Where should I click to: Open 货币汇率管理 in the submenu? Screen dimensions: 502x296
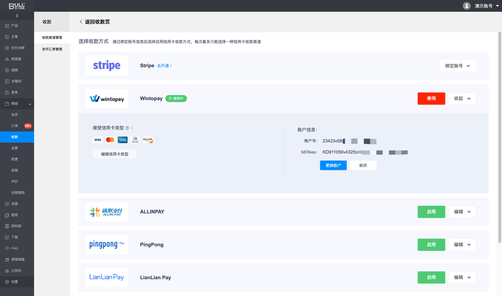[52, 49]
